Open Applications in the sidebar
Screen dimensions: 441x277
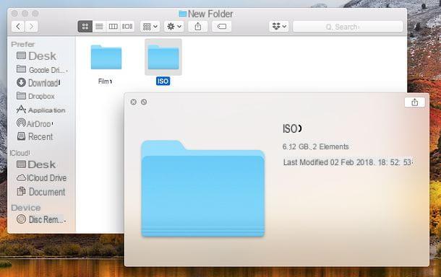click(x=40, y=110)
